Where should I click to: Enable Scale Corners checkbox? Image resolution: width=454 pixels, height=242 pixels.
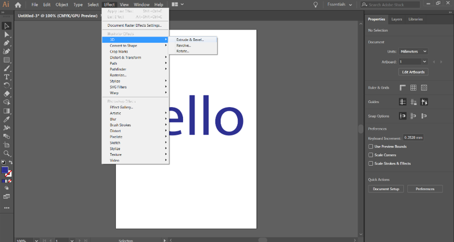(370, 155)
